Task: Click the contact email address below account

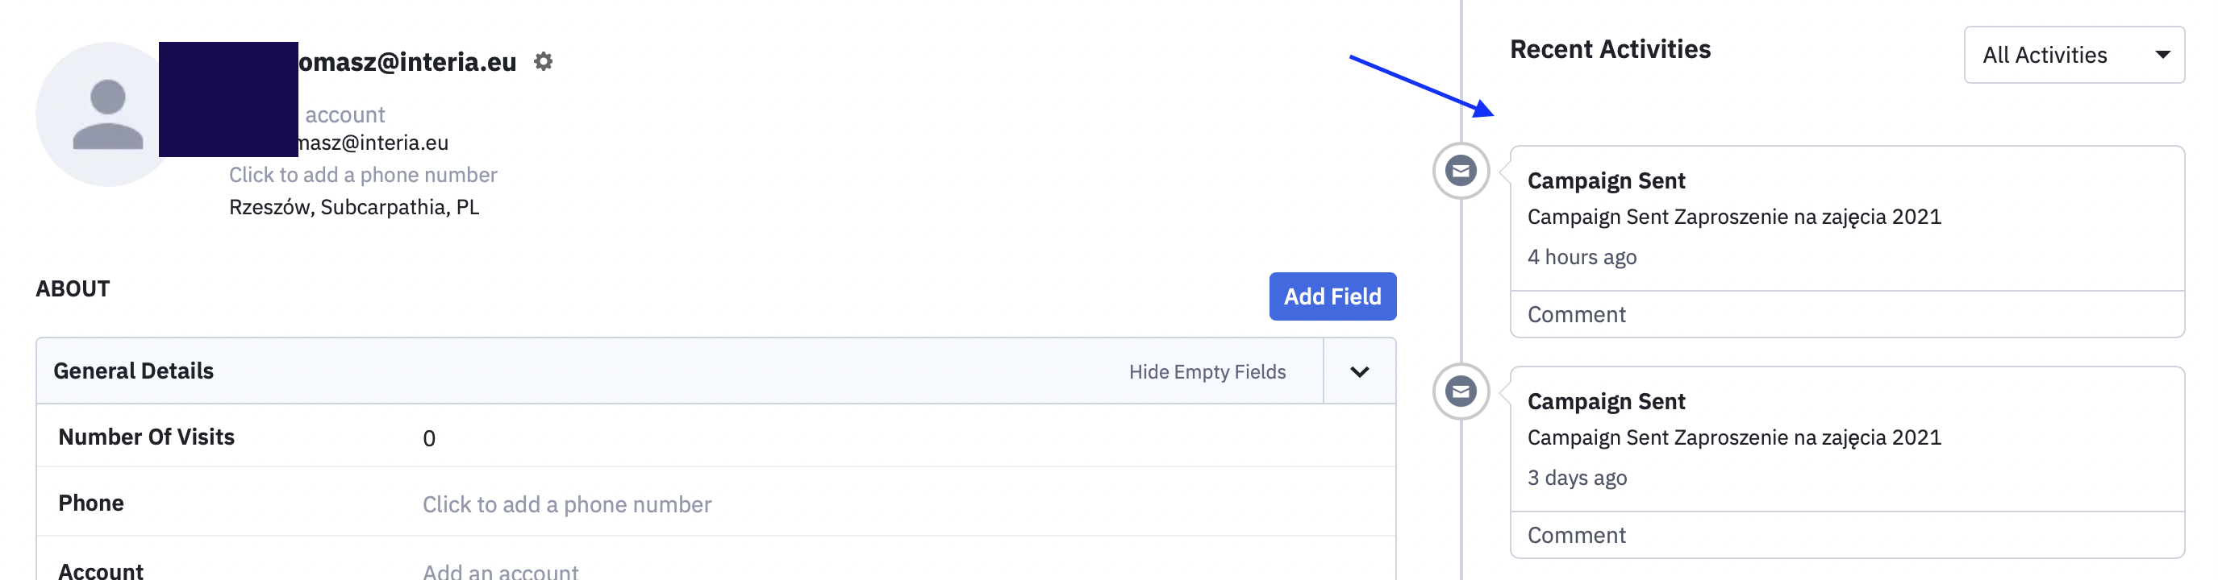Action: pyautogui.click(x=373, y=143)
